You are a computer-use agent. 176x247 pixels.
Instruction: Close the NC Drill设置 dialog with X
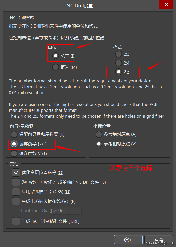coord(166,4)
